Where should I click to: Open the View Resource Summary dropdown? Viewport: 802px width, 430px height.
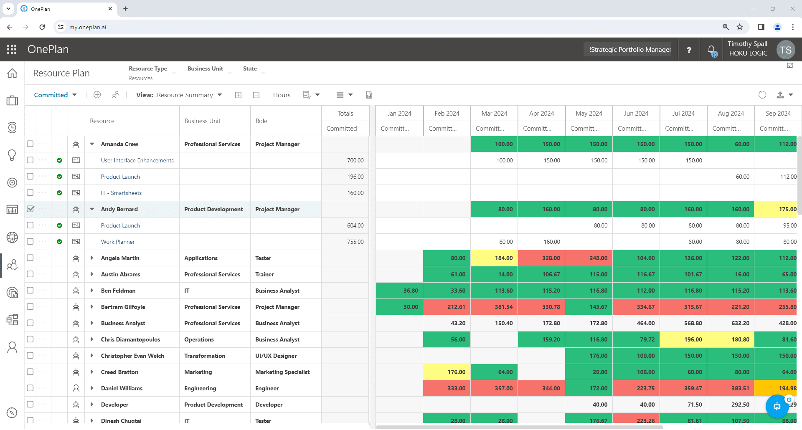pyautogui.click(x=179, y=95)
